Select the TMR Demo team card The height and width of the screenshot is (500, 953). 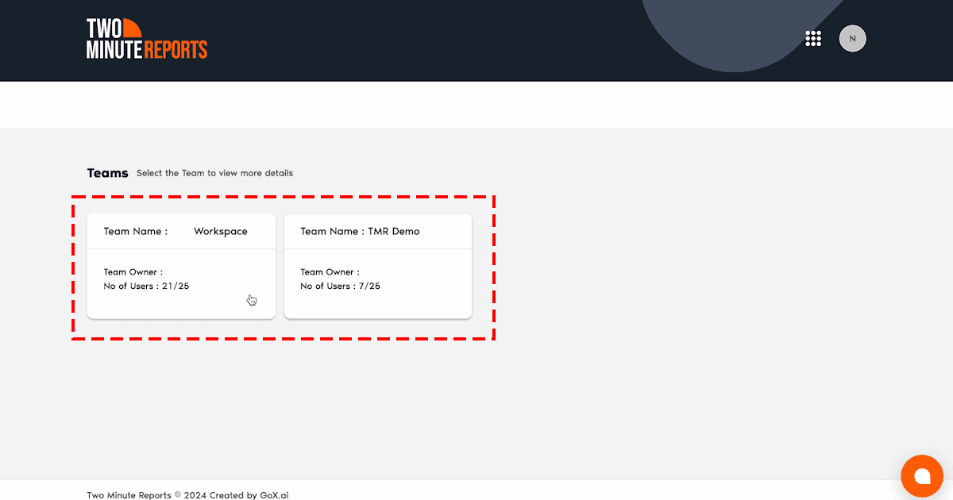point(377,266)
